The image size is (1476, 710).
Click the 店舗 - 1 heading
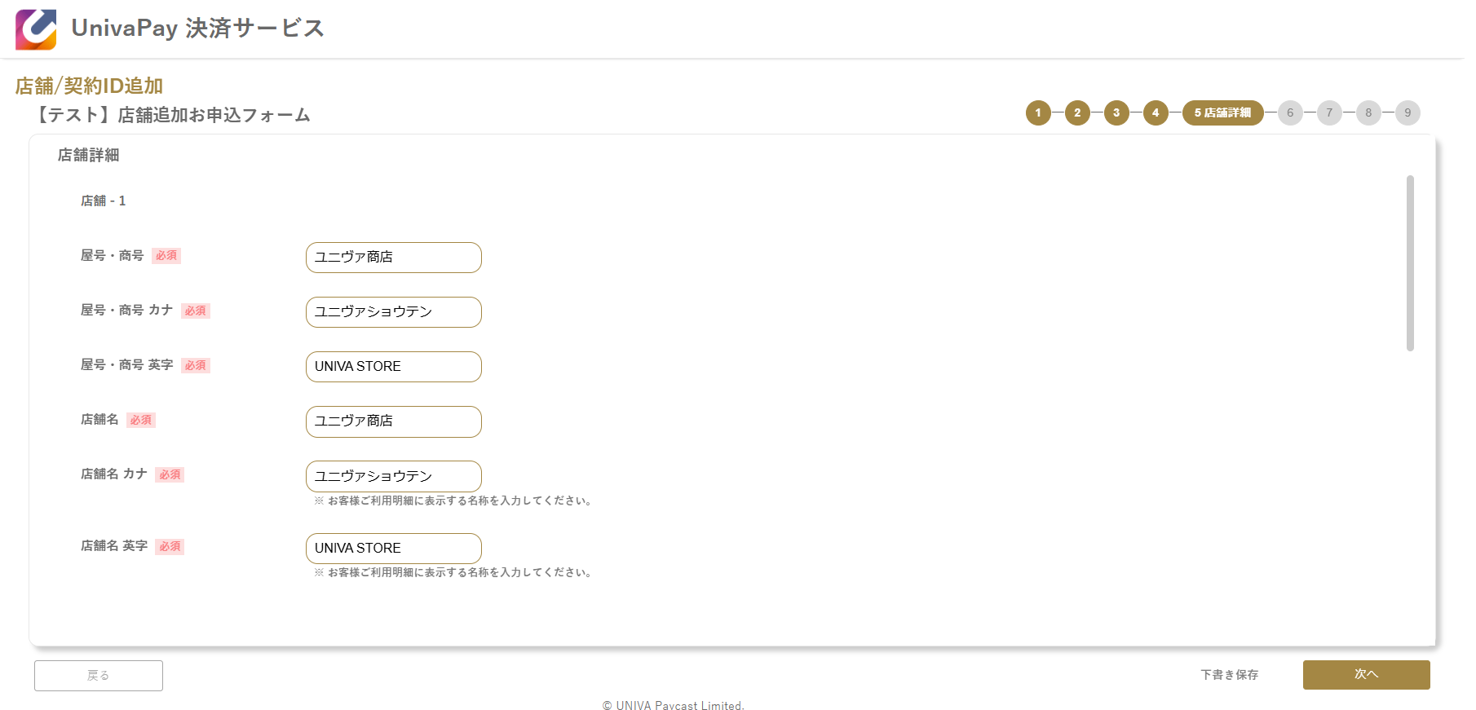point(104,201)
